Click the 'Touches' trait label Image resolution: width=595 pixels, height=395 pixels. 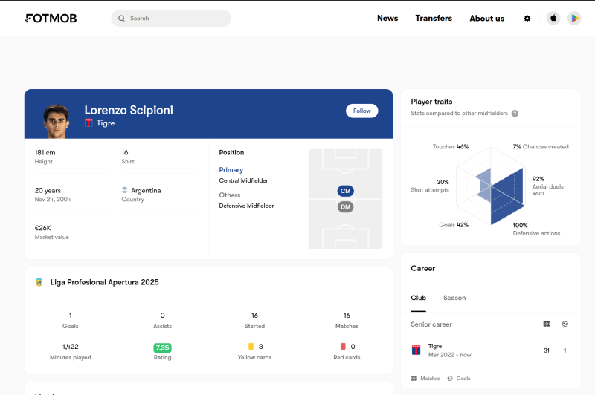(443, 146)
